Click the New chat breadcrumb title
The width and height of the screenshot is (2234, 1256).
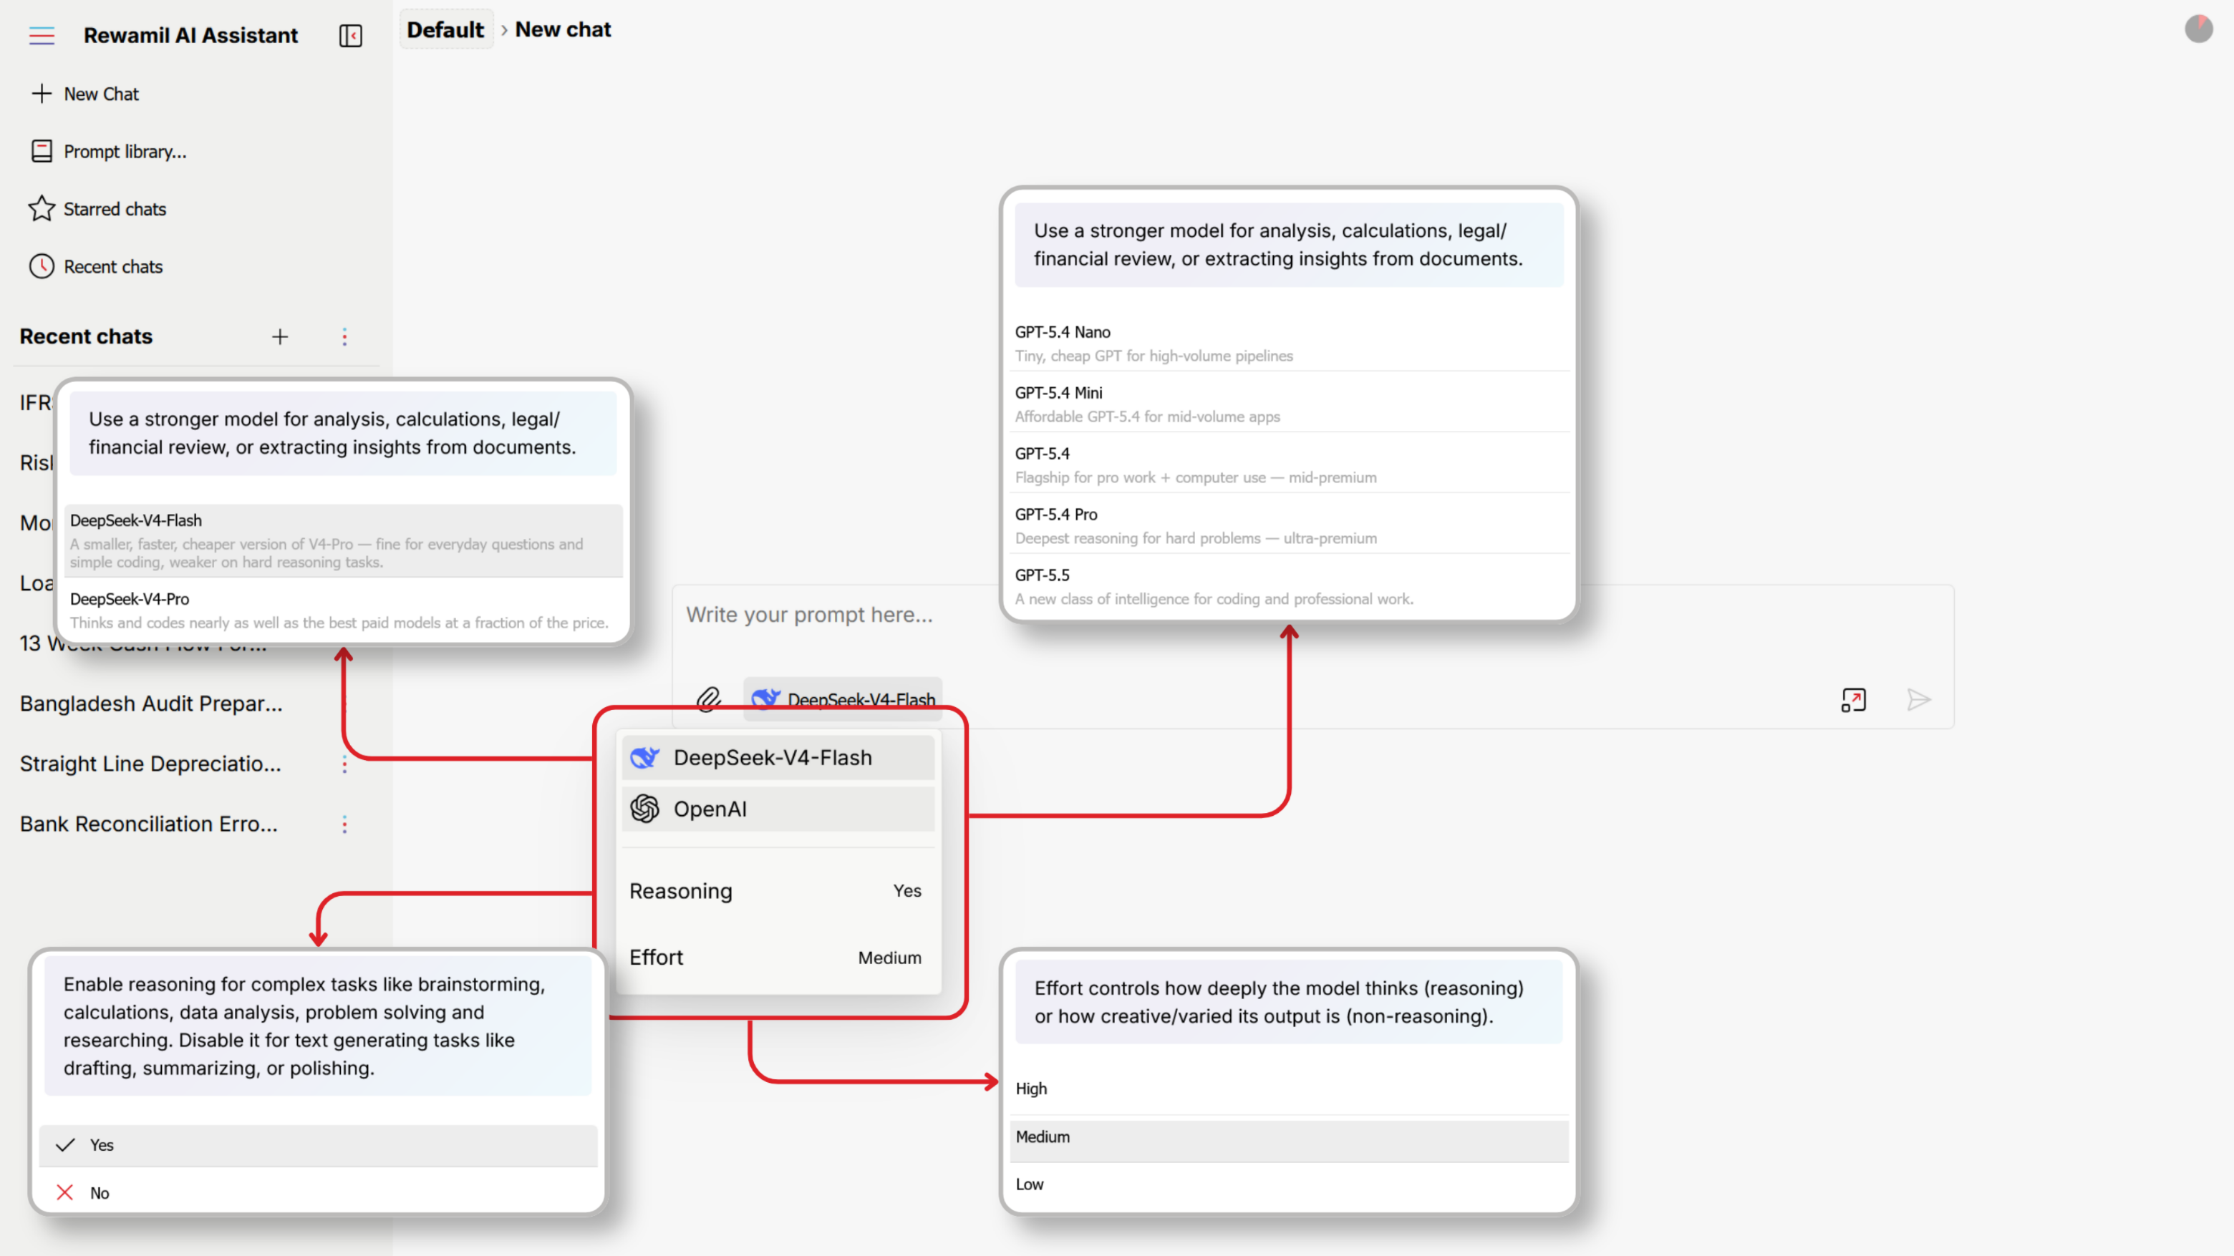click(563, 29)
